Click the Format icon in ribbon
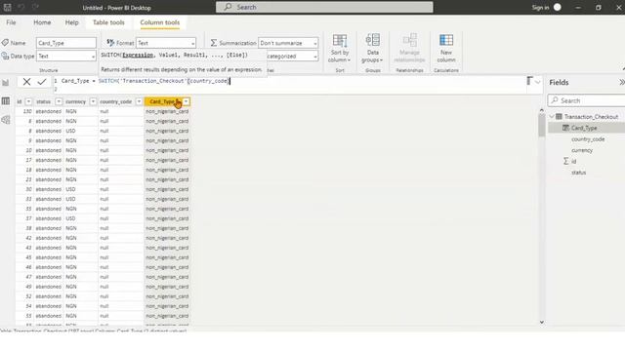The height and width of the screenshot is (351, 625). tap(110, 43)
